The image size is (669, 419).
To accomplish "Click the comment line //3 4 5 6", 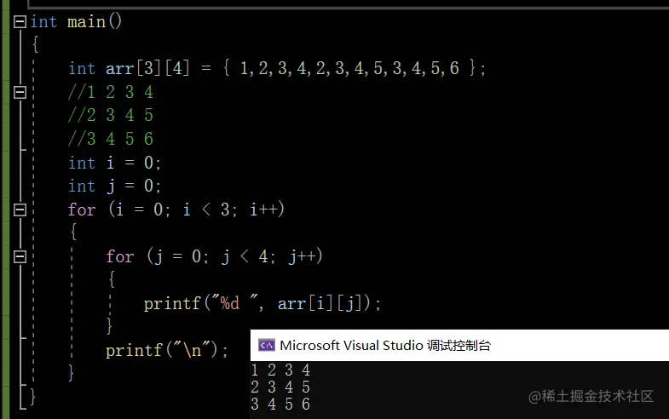I will click(x=111, y=139).
